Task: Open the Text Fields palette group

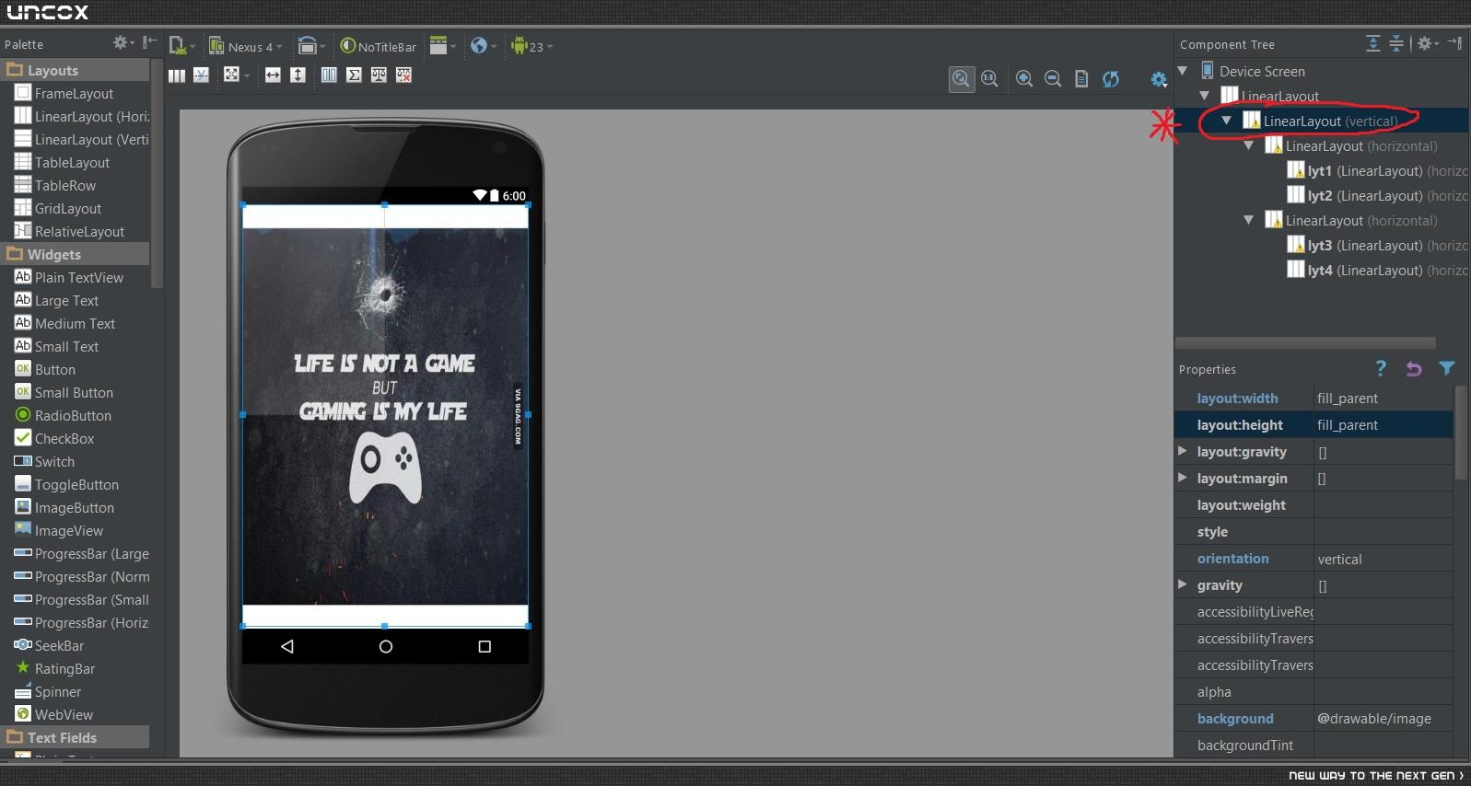Action: click(x=75, y=737)
